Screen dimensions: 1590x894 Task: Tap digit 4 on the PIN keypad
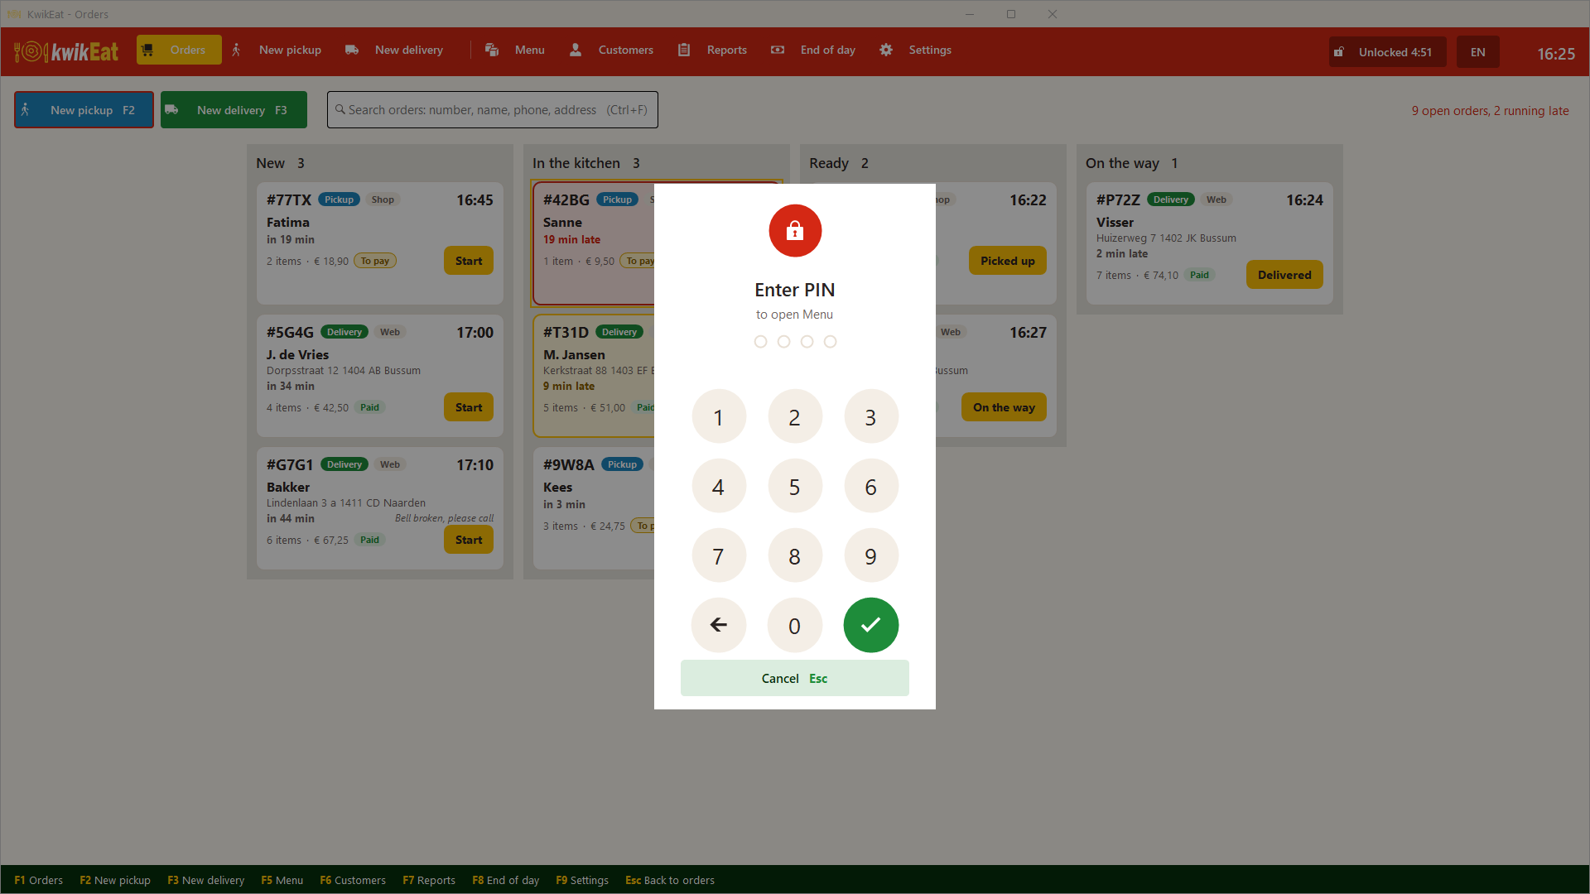(718, 486)
